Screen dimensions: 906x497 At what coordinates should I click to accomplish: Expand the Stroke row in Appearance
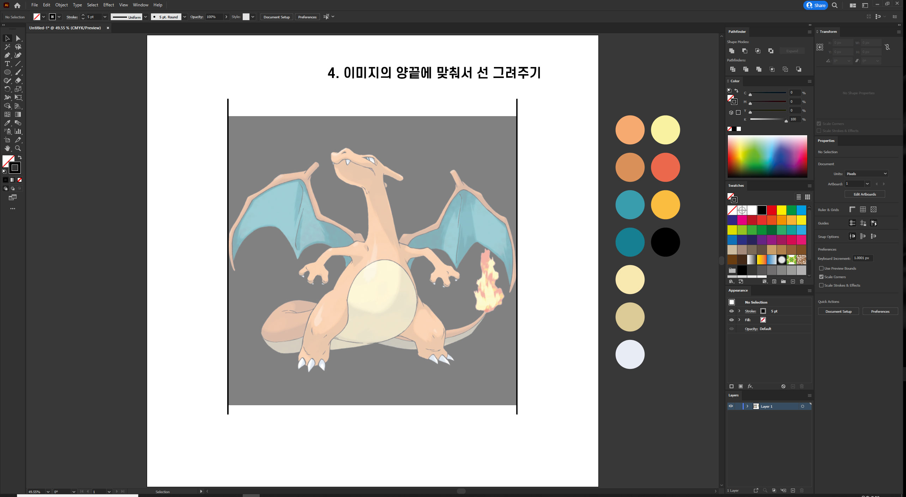[739, 311]
